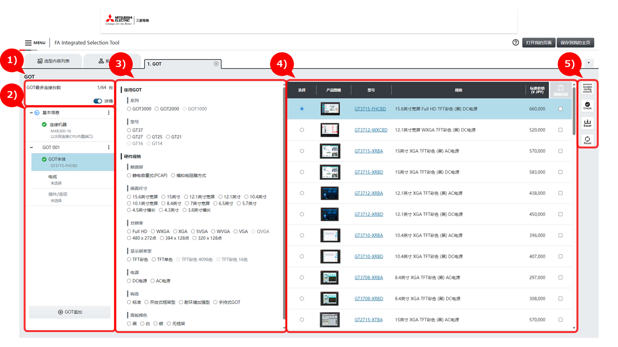
Task: Tick the compare checkbox for GT3712-WXCBD
Action: (x=560, y=130)
